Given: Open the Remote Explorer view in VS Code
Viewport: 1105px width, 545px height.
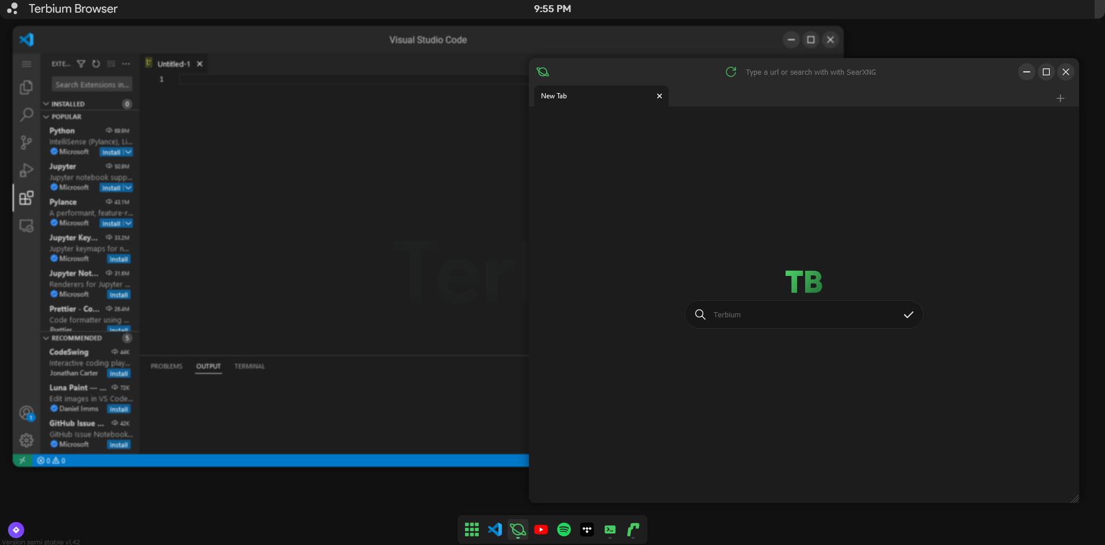Looking at the screenshot, I should coord(26,226).
